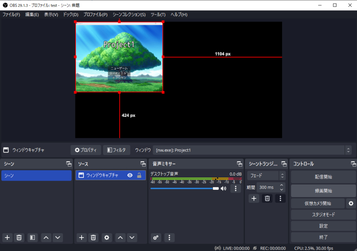Click the フィルタ button

pyautogui.click(x=116, y=150)
